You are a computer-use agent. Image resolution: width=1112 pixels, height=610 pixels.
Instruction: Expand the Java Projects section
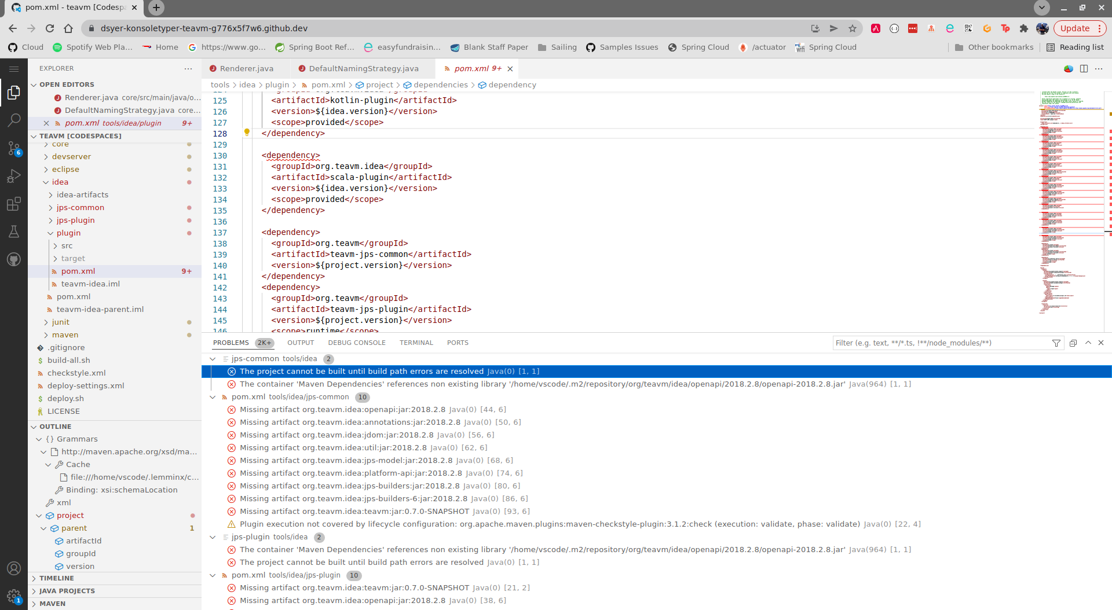(x=34, y=591)
